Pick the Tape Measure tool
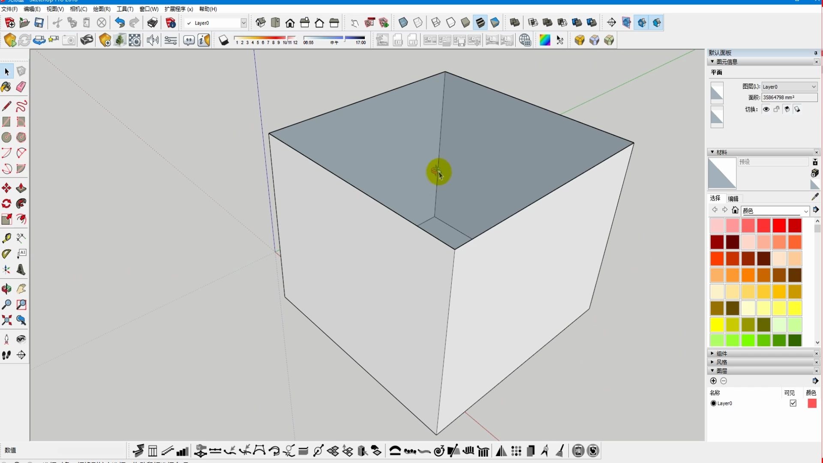 click(6, 238)
